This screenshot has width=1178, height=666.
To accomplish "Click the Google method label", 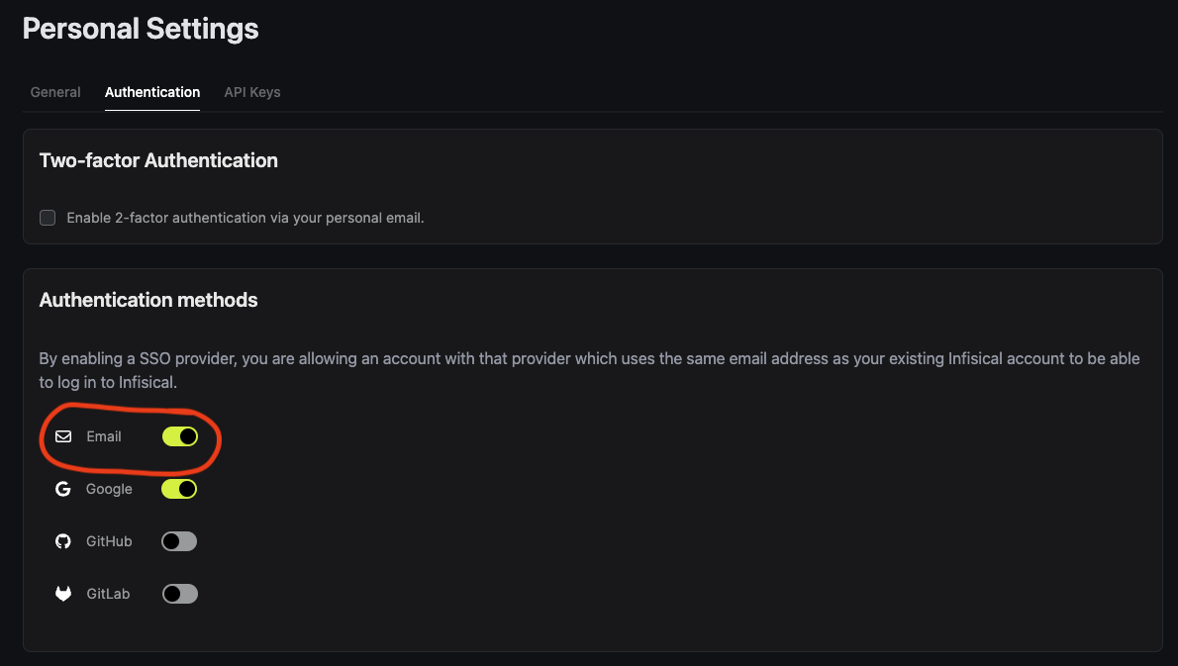I will [x=109, y=489].
